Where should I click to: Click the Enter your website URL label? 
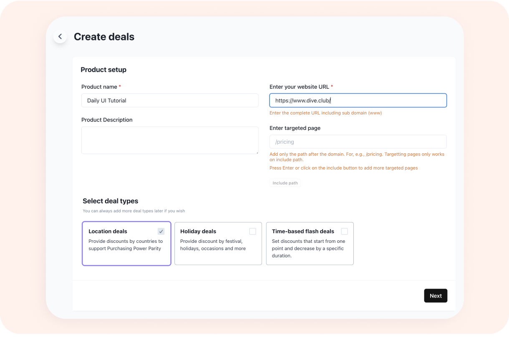click(299, 87)
